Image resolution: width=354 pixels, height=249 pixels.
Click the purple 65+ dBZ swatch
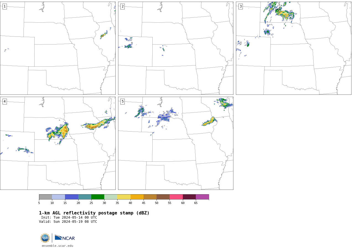point(202,197)
